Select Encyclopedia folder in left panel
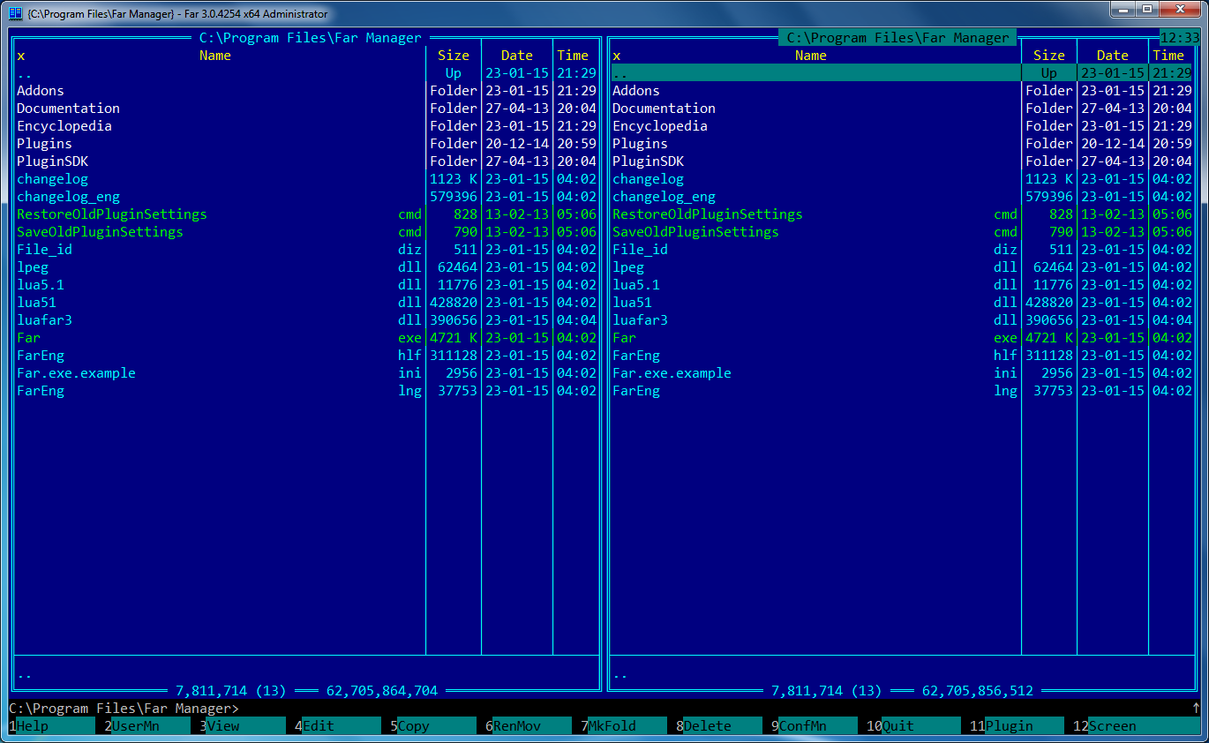The height and width of the screenshot is (743, 1209). (x=306, y=126)
